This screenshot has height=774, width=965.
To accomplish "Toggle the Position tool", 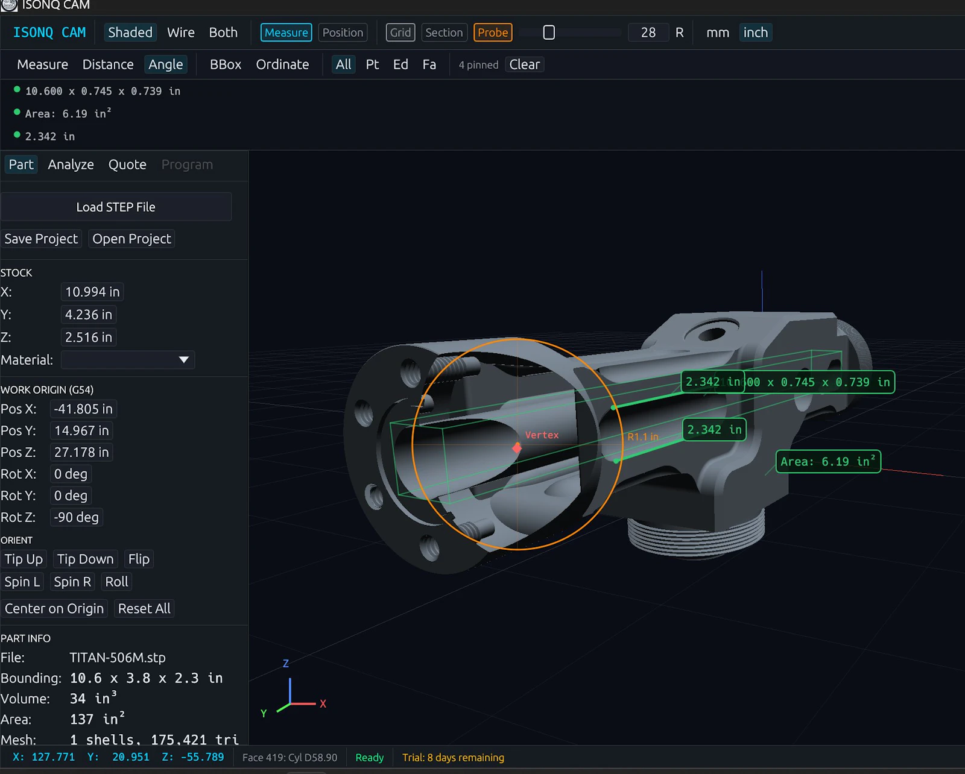I will pyautogui.click(x=343, y=33).
